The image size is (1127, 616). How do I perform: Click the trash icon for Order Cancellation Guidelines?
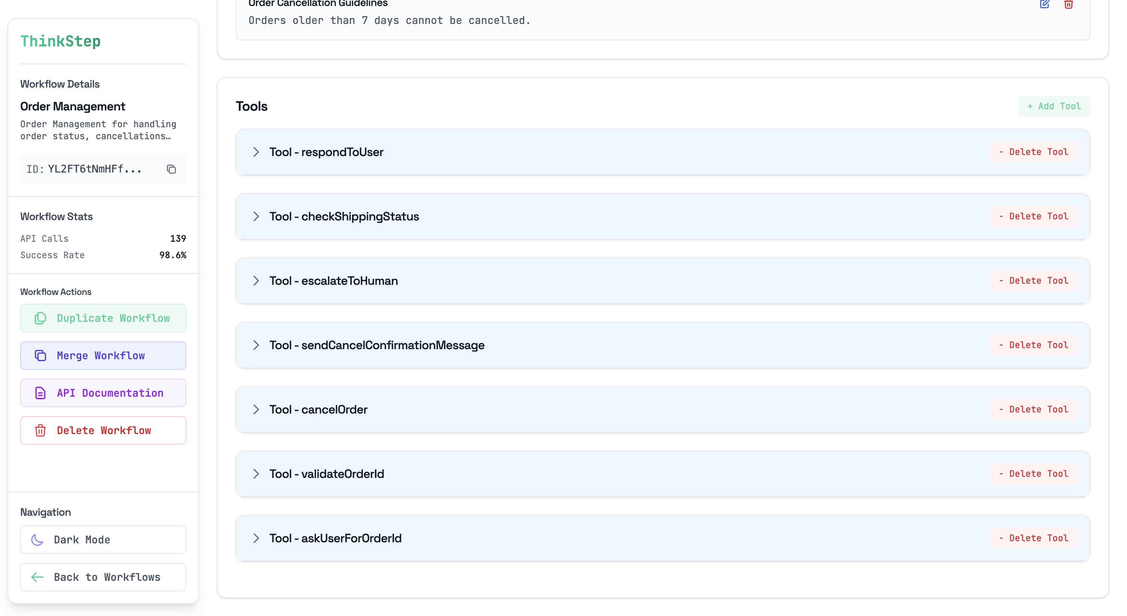[1068, 4]
